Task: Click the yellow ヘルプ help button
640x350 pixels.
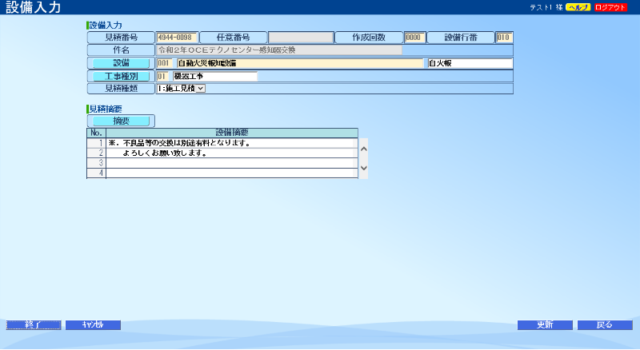Action: click(578, 7)
